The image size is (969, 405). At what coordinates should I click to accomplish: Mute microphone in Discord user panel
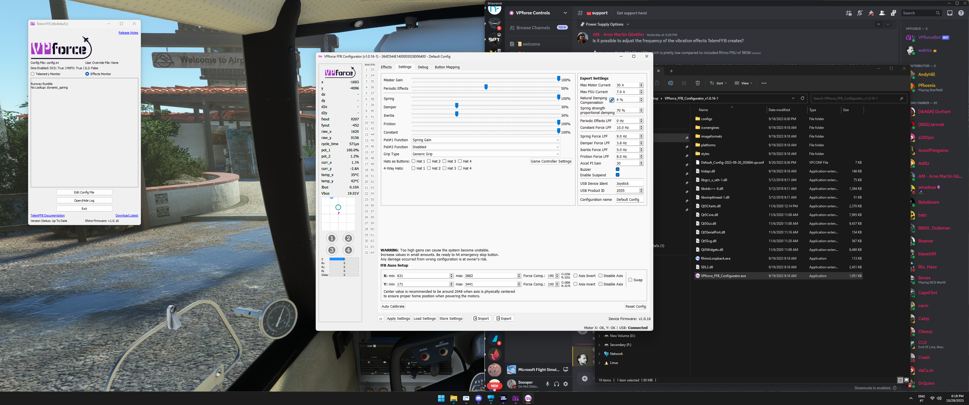point(548,384)
